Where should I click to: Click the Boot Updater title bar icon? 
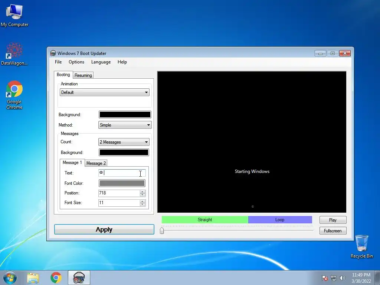[53, 53]
